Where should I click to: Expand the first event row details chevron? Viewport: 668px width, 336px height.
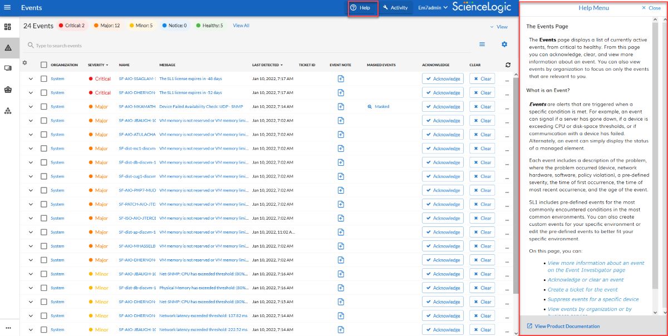tap(31, 78)
